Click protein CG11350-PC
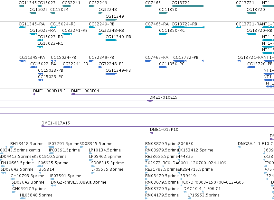The width and height of the screenshot is (274, 200). [172, 64]
